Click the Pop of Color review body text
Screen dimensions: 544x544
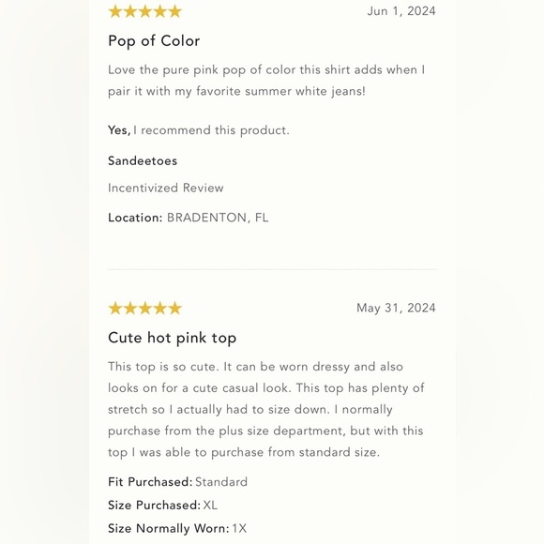point(266,81)
